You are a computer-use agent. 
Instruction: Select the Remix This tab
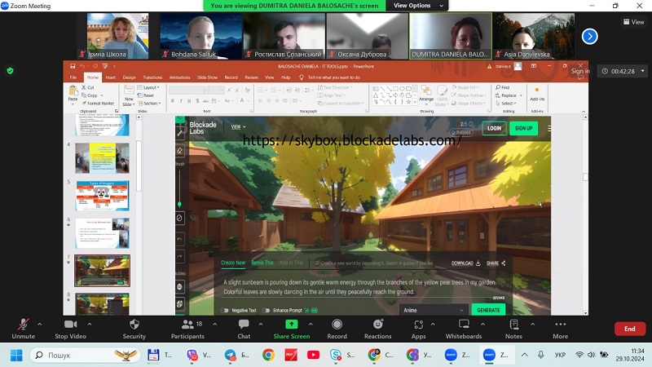pos(262,263)
